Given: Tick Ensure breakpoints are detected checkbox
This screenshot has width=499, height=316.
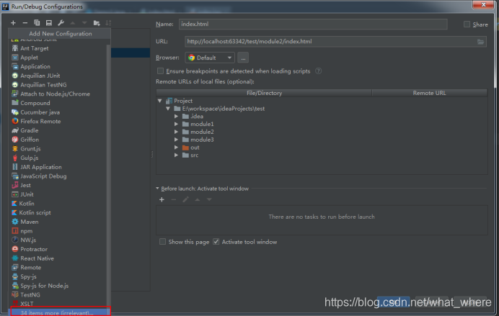Looking at the screenshot, I should pyautogui.click(x=160, y=71).
